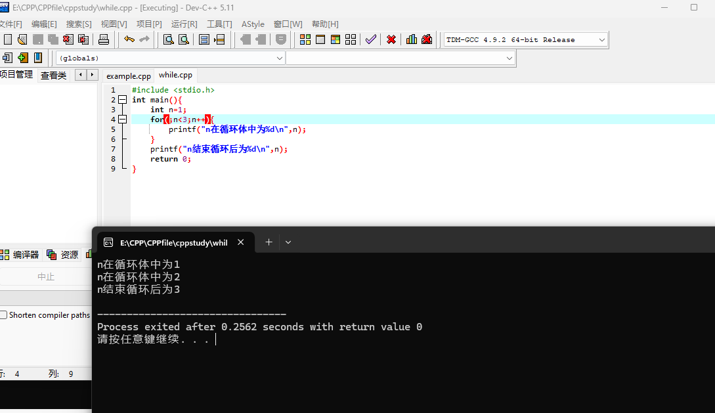
Task: Click the Compile & Run multicolor window icon
Action: pyautogui.click(x=336, y=39)
